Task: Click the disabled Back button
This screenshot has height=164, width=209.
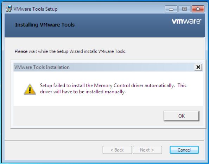Action: pyautogui.click(x=117, y=150)
